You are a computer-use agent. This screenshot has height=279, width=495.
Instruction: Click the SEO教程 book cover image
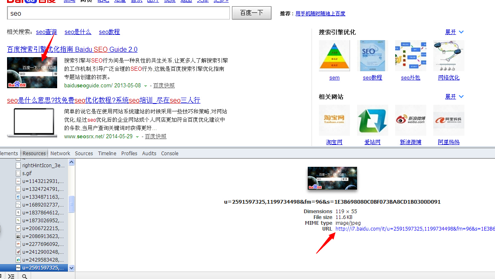point(372,55)
